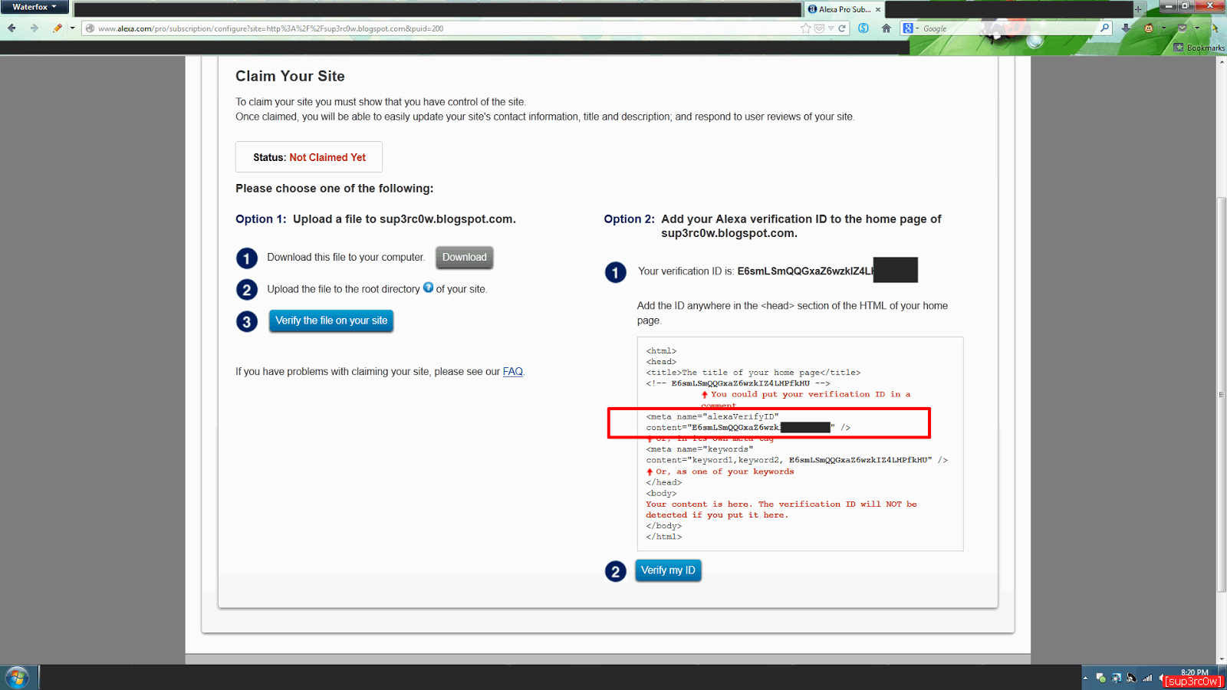Click the meta name="alexaVerifyID" code line

tap(712, 417)
